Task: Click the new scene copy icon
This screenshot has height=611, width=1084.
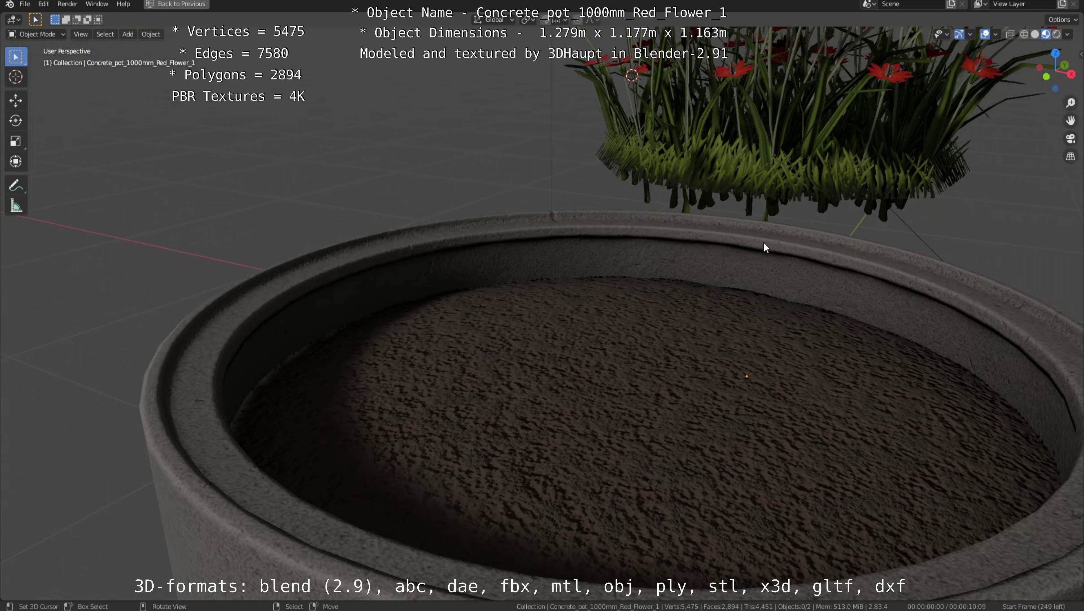Action: [x=951, y=4]
